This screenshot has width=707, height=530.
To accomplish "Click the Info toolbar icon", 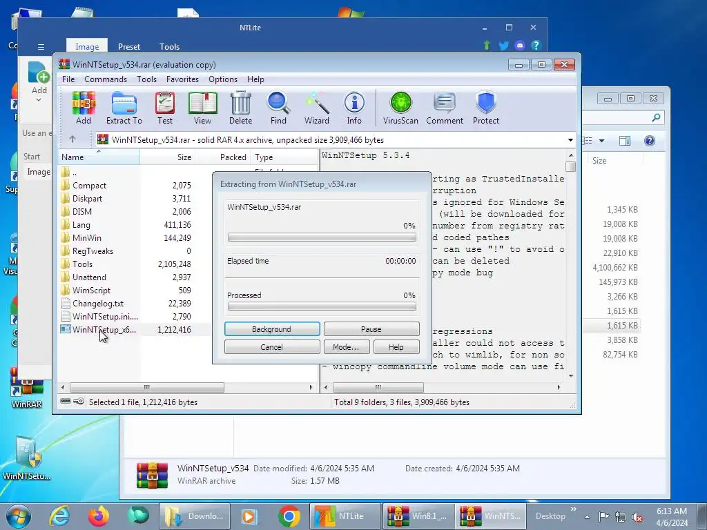I will (354, 108).
